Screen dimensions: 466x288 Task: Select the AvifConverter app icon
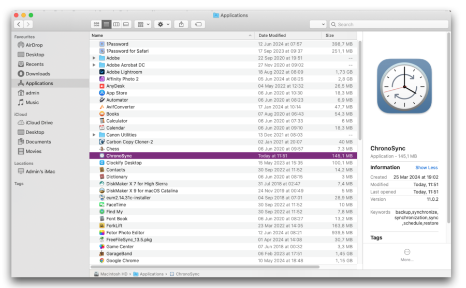pyautogui.click(x=102, y=107)
